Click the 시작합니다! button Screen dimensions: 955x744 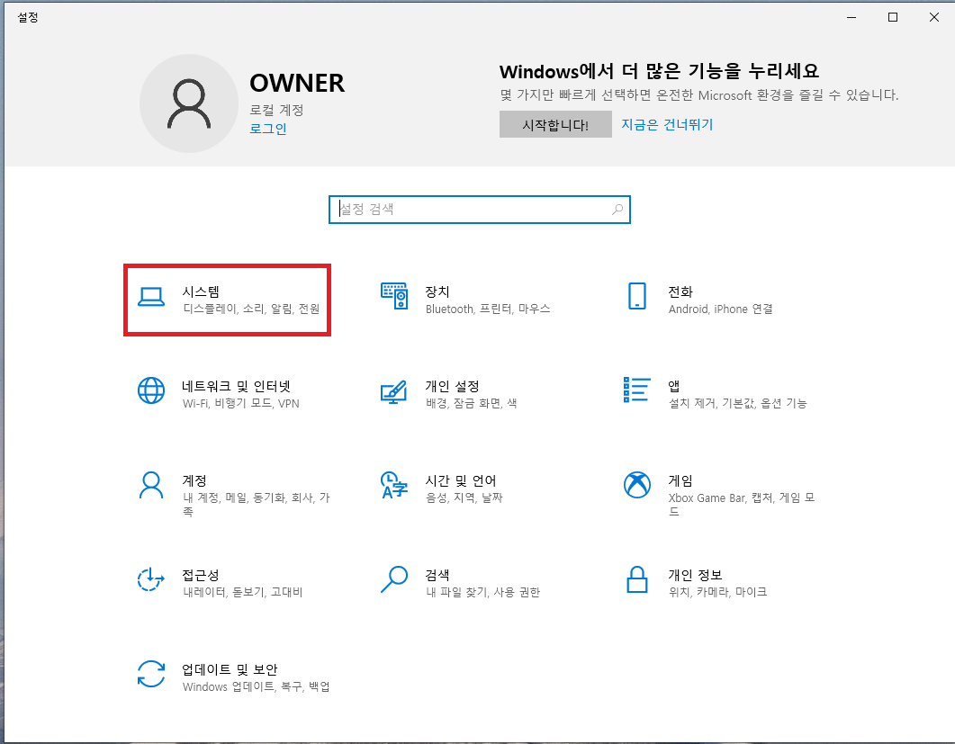[555, 124]
